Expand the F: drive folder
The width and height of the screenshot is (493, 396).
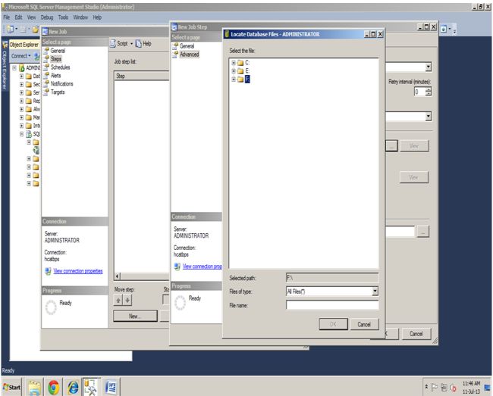click(234, 79)
